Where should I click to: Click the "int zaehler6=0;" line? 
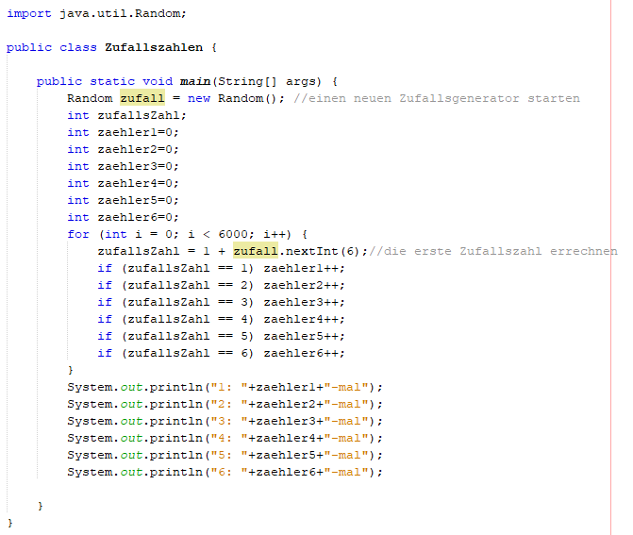point(124,217)
